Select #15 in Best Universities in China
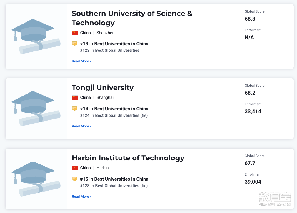The width and height of the screenshot is (297, 213). point(114,179)
